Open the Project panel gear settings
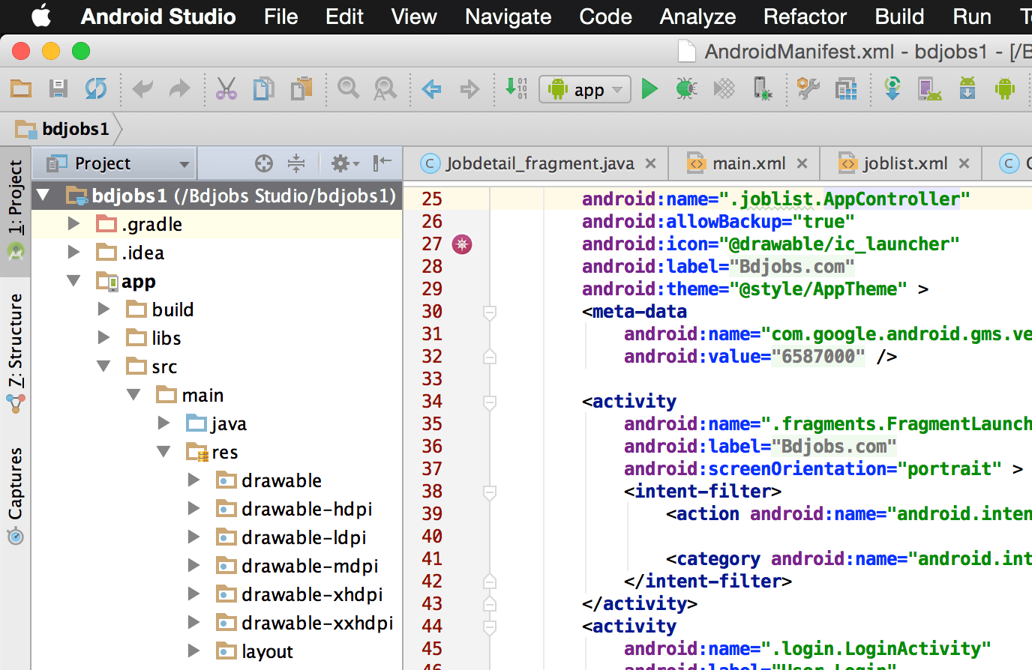The image size is (1032, 670). [344, 163]
